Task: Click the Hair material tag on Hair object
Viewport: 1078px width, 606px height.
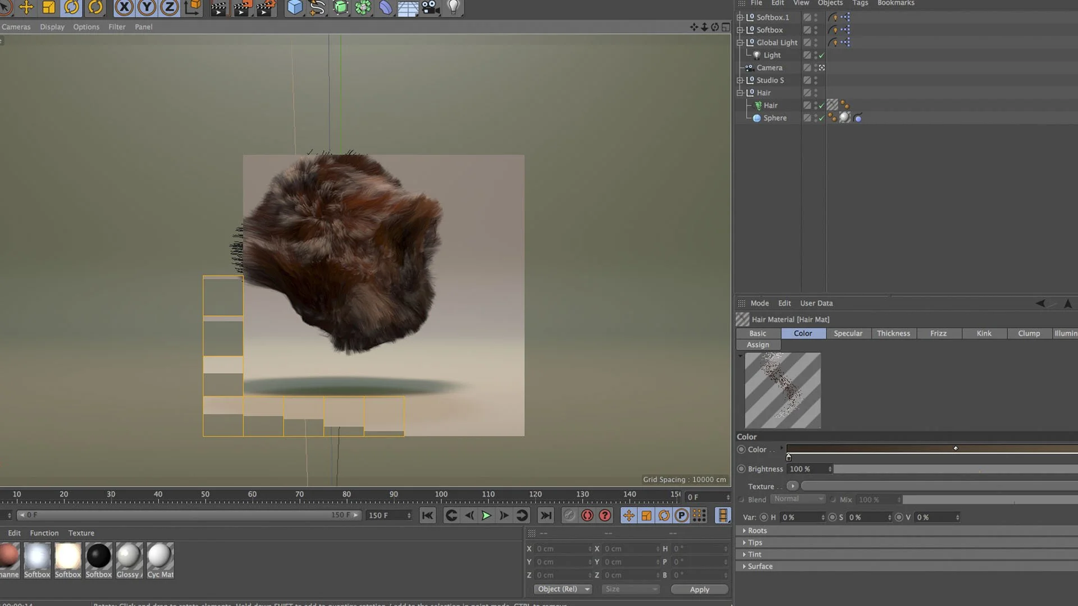Action: point(833,105)
